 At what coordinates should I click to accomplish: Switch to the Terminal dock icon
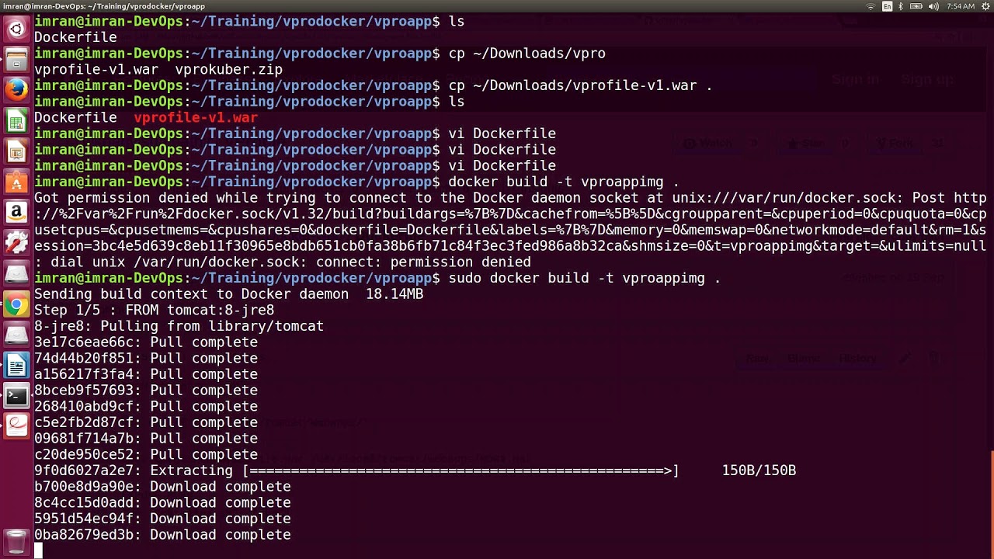(x=16, y=396)
